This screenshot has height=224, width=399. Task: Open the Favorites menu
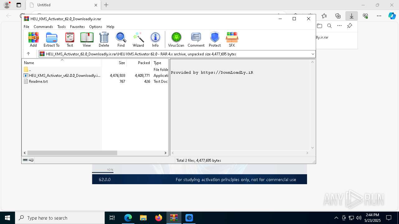tap(77, 27)
